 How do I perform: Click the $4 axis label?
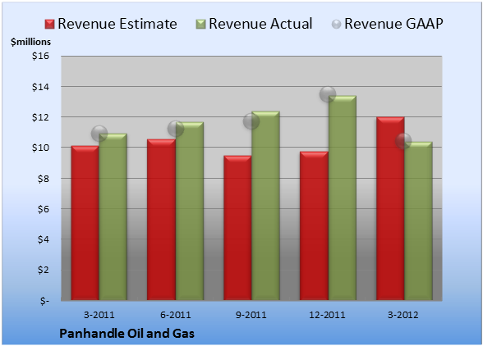coord(43,239)
